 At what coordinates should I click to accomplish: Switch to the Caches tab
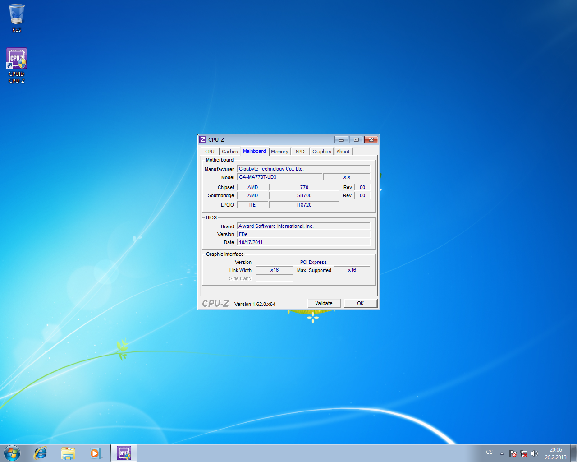pos(229,152)
